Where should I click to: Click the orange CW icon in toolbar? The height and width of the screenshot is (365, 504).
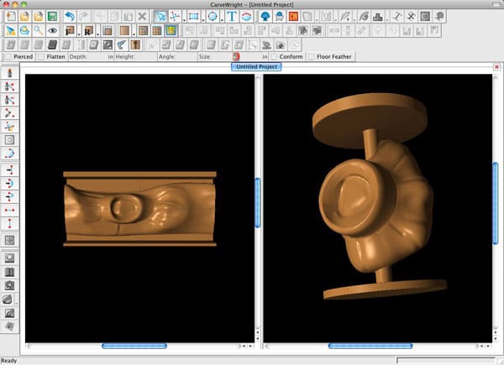(x=293, y=17)
